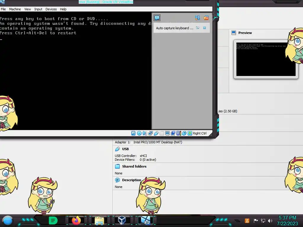The image size is (303, 227).
Task: Open the Machine menu
Action: coord(15,9)
